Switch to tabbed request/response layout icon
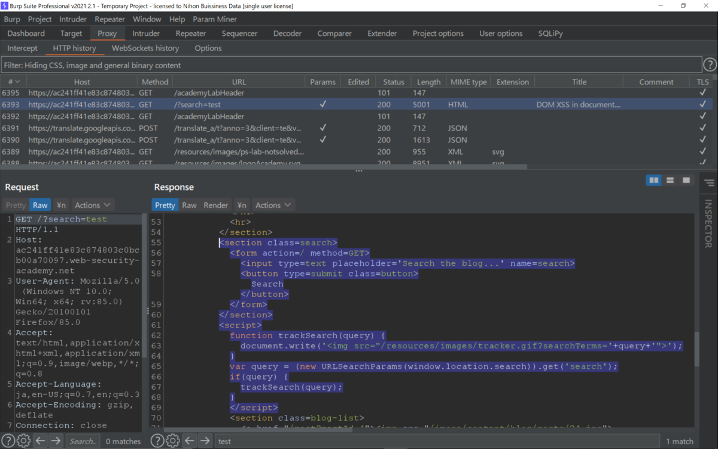The width and height of the screenshot is (718, 449). [686, 180]
